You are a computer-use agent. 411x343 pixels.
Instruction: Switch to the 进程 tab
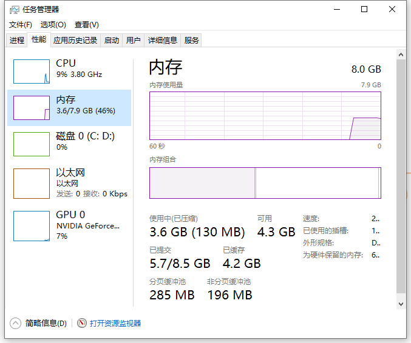pos(17,41)
